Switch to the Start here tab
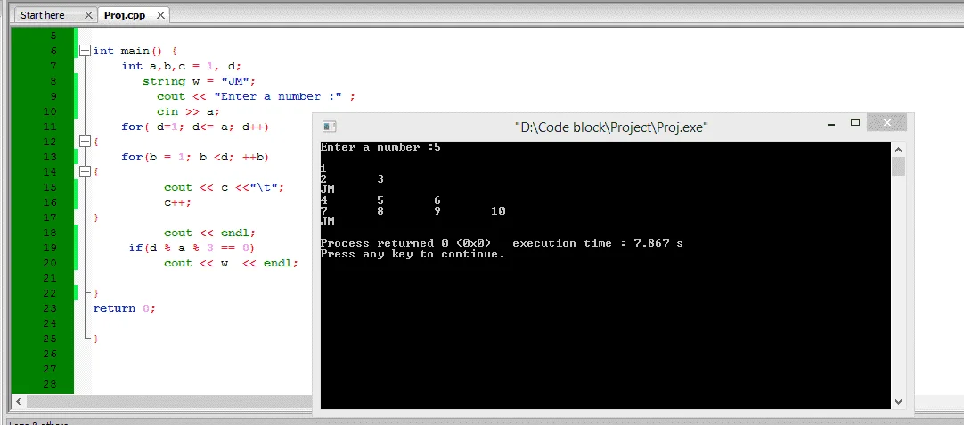This screenshot has height=425, width=964. pos(43,15)
